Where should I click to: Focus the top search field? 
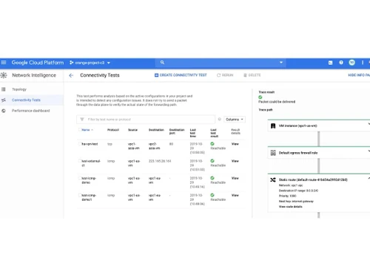(221, 63)
